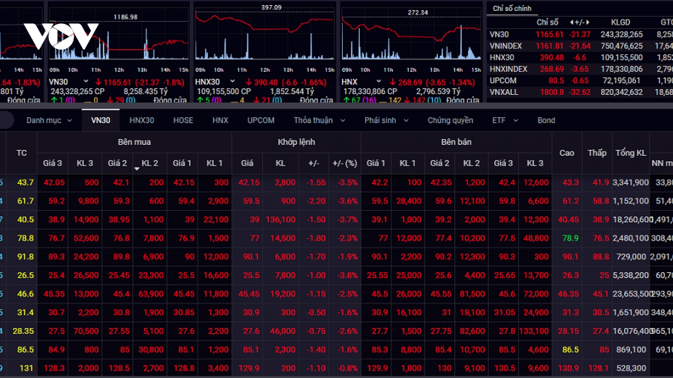Screen dimensions: 673x378
Task: Open the Bond tab
Action: click(546, 121)
